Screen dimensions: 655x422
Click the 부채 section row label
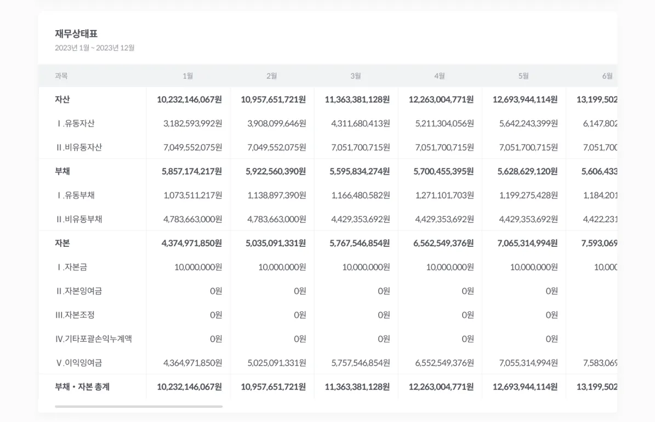point(62,171)
